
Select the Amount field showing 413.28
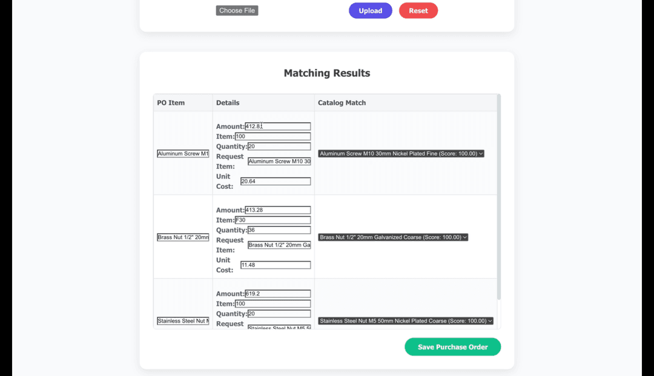[276, 209]
